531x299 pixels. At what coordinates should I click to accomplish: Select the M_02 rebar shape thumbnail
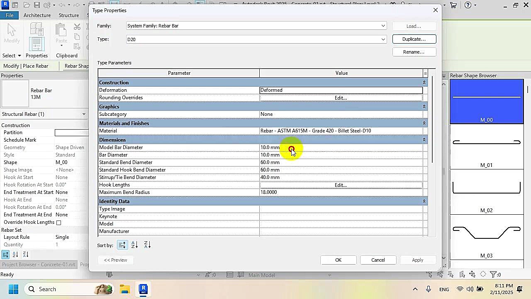coord(487,192)
